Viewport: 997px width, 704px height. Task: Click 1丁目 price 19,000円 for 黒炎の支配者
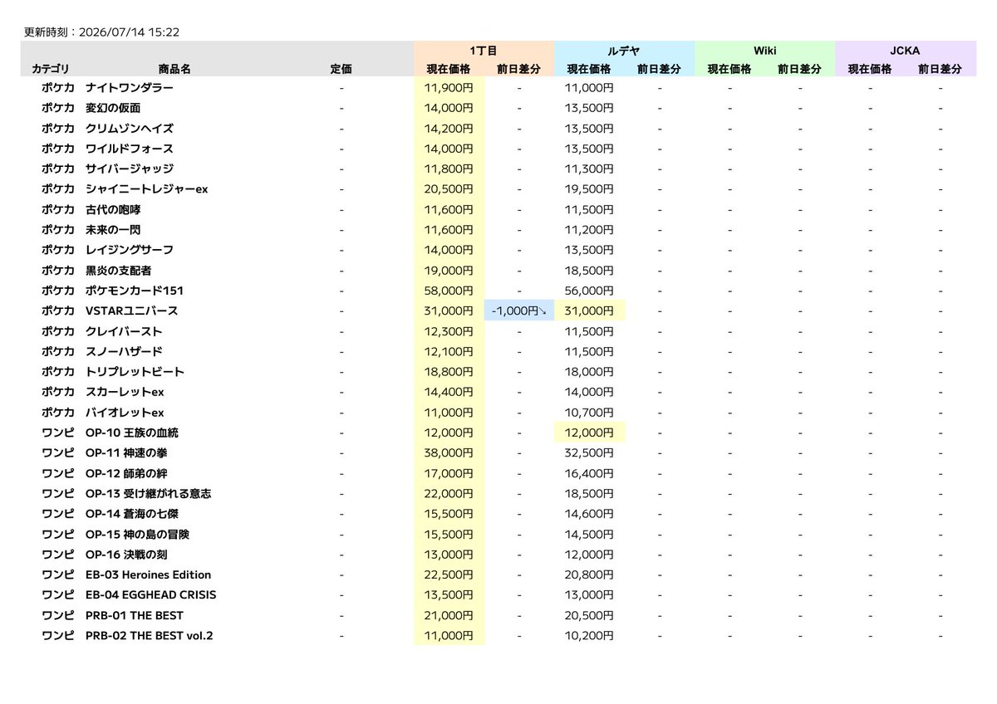coord(449,270)
